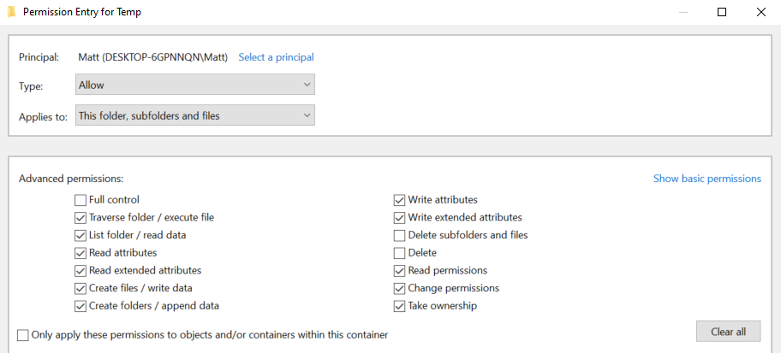Close the Permission Entry dialog
This screenshot has height=353, width=781.
761,13
